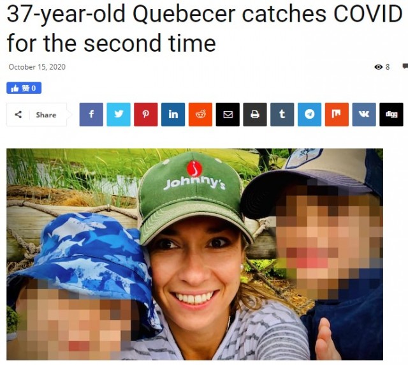Image resolution: width=408 pixels, height=365 pixels.
Task: Share on LinkedIn
Action: pyautogui.click(x=173, y=114)
